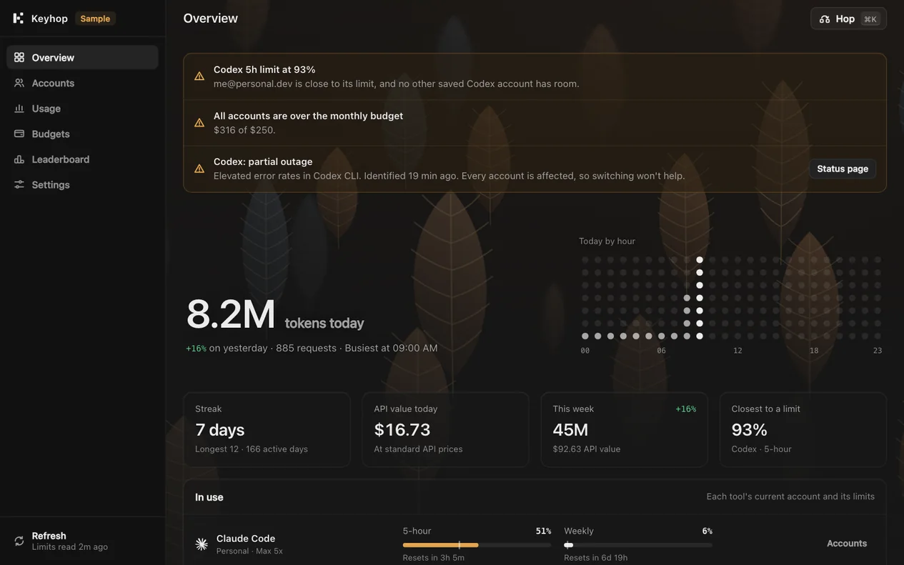
Task: Click warning icon beside Codex 5h limit alert
Action: [x=199, y=76]
